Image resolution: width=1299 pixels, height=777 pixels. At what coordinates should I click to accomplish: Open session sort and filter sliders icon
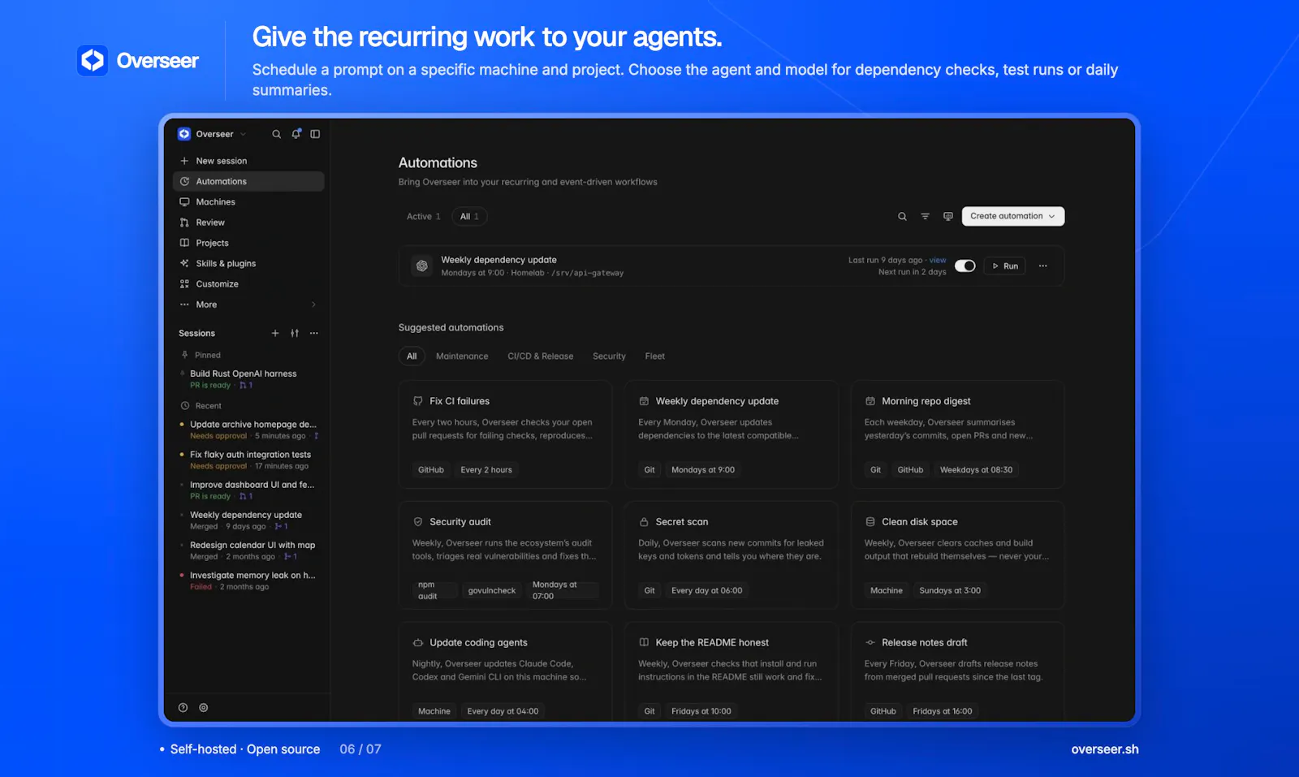click(x=295, y=333)
